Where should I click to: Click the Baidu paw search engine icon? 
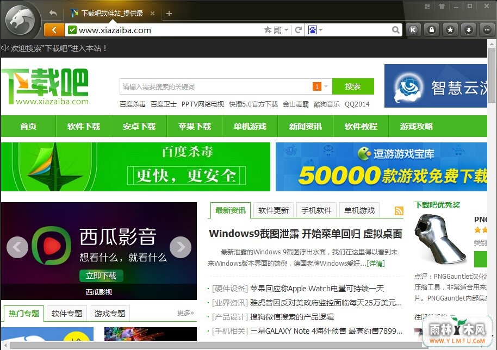pyautogui.click(x=313, y=30)
